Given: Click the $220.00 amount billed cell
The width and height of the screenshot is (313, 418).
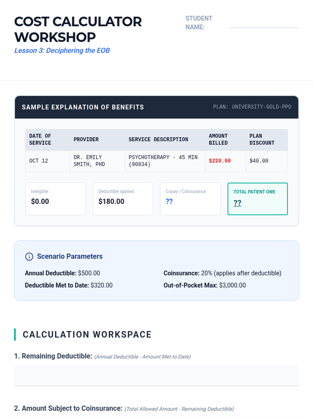Looking at the screenshot, I should point(220,161).
